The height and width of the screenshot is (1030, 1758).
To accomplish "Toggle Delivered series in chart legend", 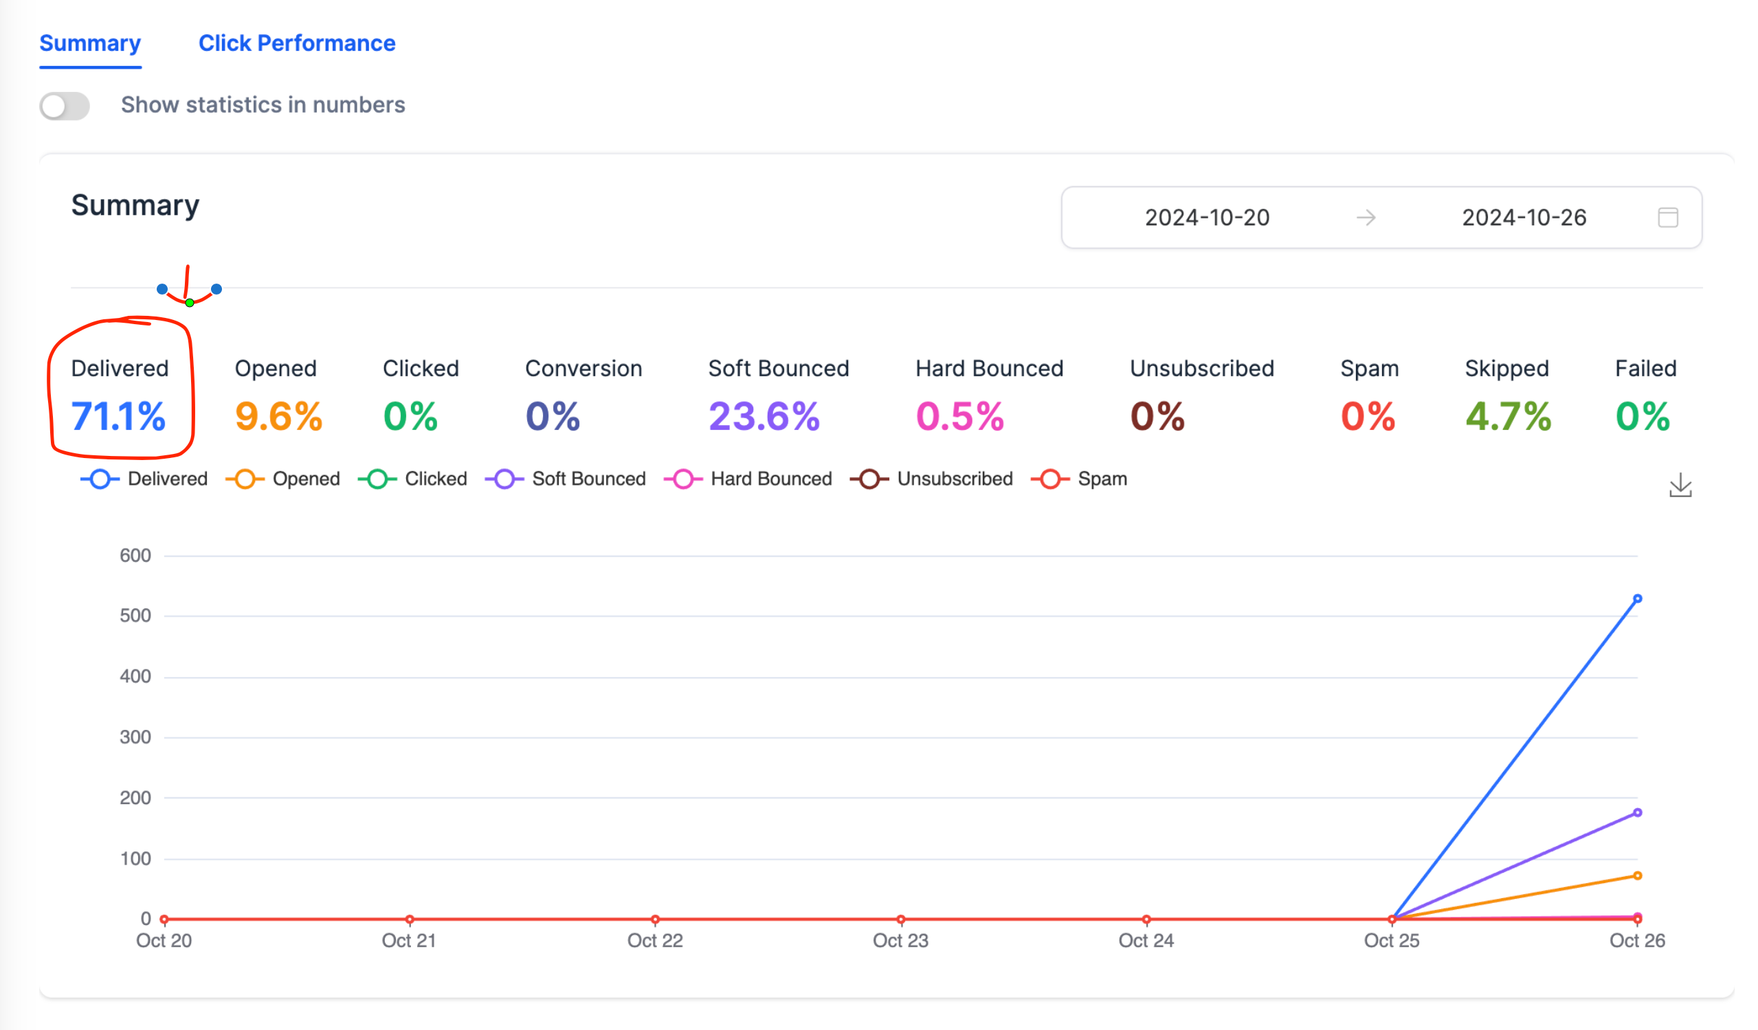I will [144, 479].
